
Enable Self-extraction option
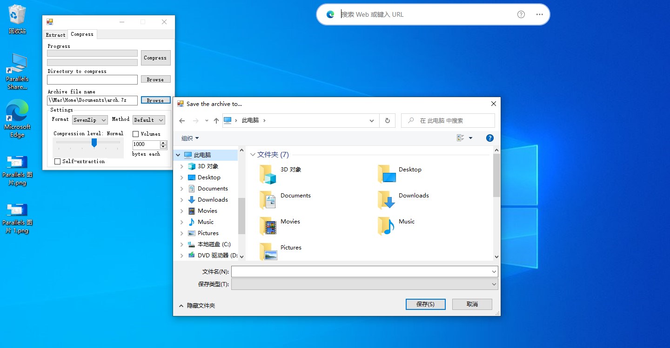57,161
